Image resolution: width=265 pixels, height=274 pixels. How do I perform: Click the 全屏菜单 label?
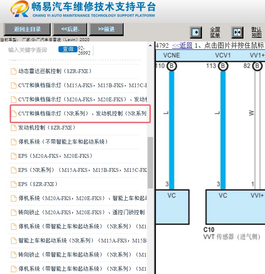coord(215,32)
